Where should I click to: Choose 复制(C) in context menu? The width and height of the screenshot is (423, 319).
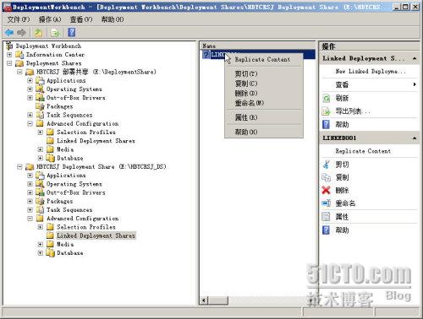coord(264,84)
